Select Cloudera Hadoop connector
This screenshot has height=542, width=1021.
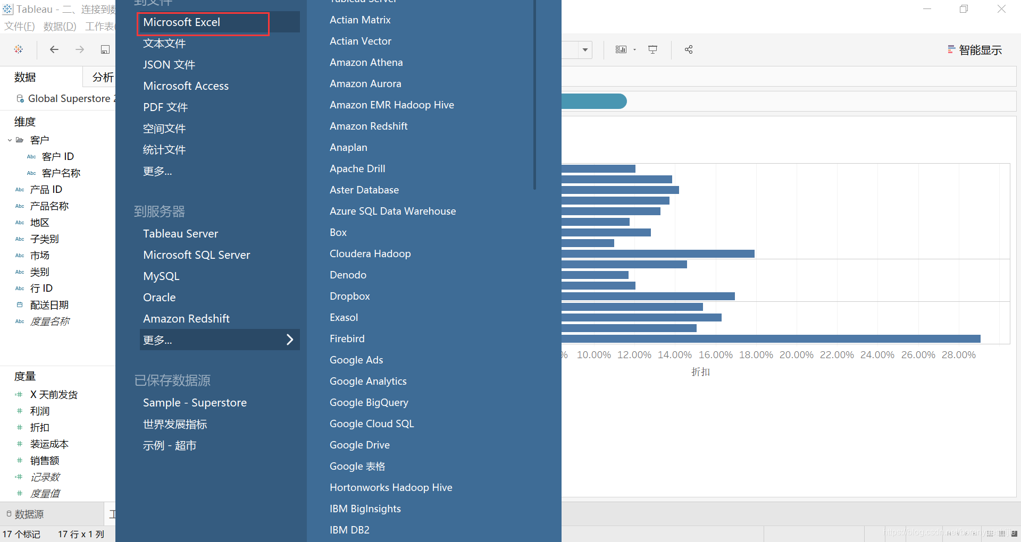(x=370, y=254)
